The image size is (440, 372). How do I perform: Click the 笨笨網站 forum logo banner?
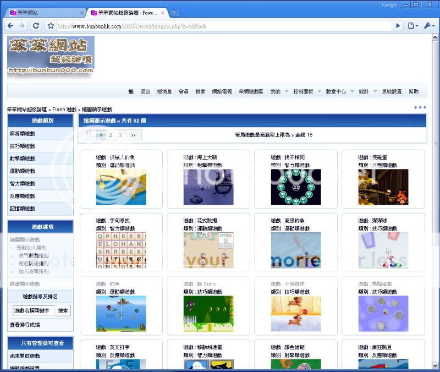coord(51,57)
